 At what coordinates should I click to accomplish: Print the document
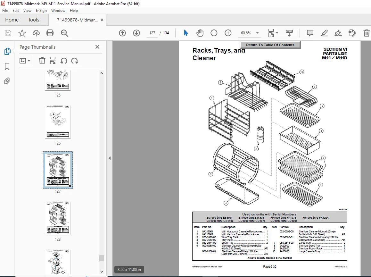click(50, 33)
